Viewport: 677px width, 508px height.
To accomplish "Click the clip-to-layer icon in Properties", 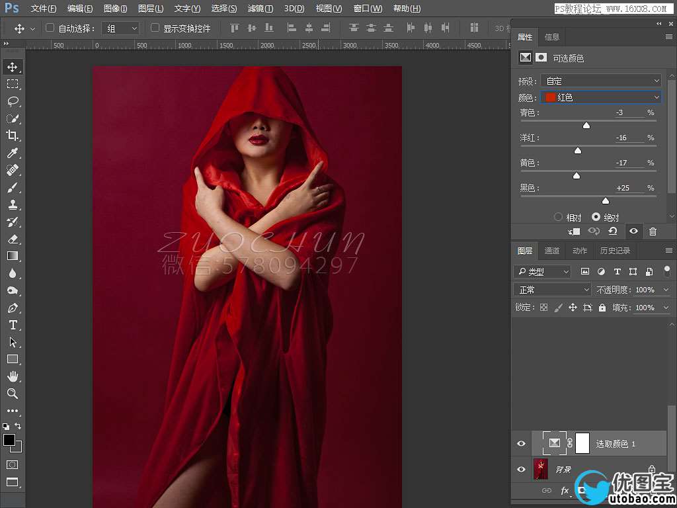I will click(574, 232).
